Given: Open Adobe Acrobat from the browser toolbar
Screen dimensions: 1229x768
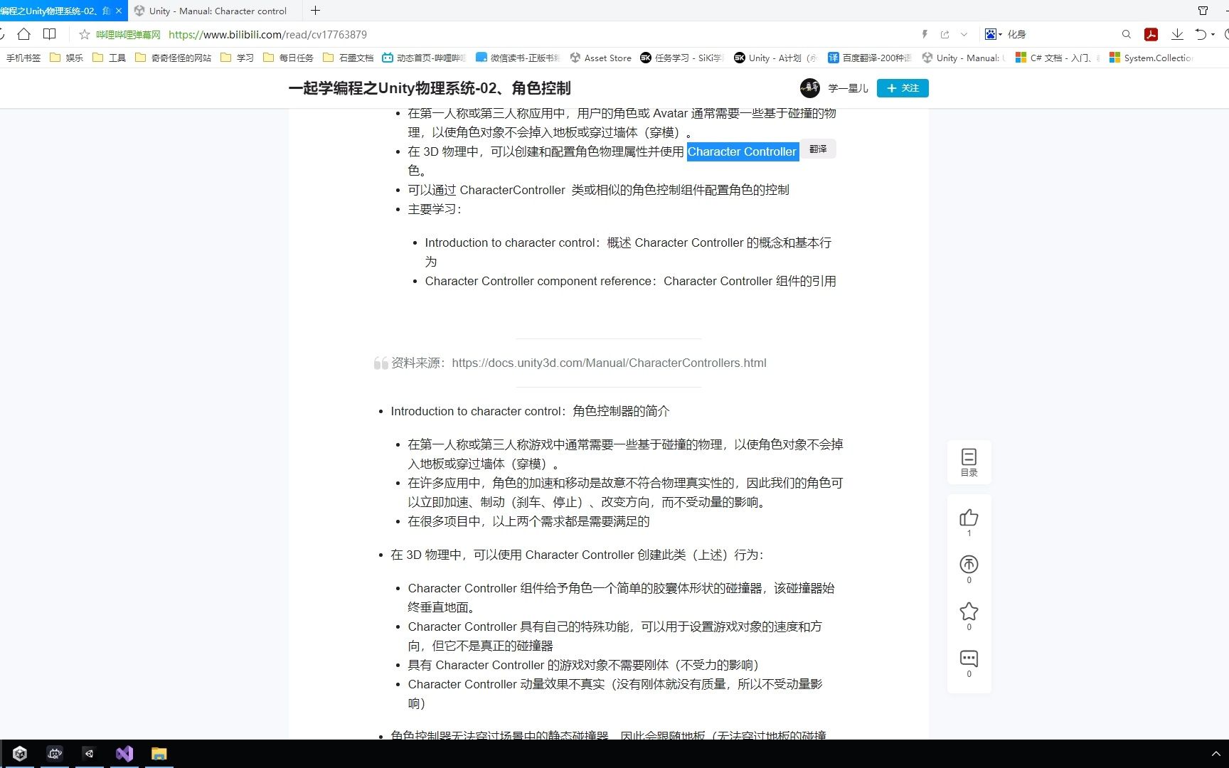Looking at the screenshot, I should (1150, 34).
